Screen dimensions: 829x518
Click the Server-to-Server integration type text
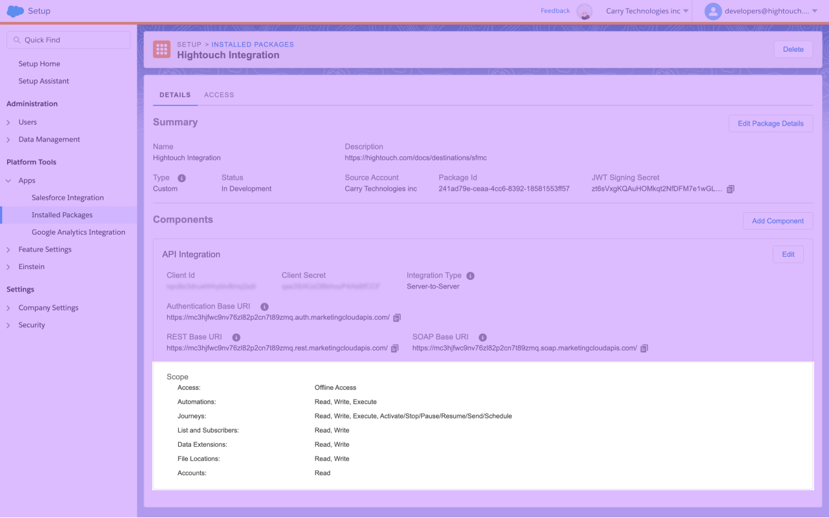[433, 286]
